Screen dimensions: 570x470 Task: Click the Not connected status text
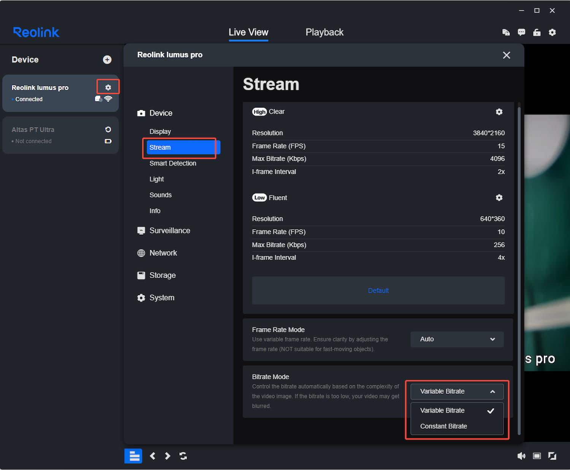point(33,141)
